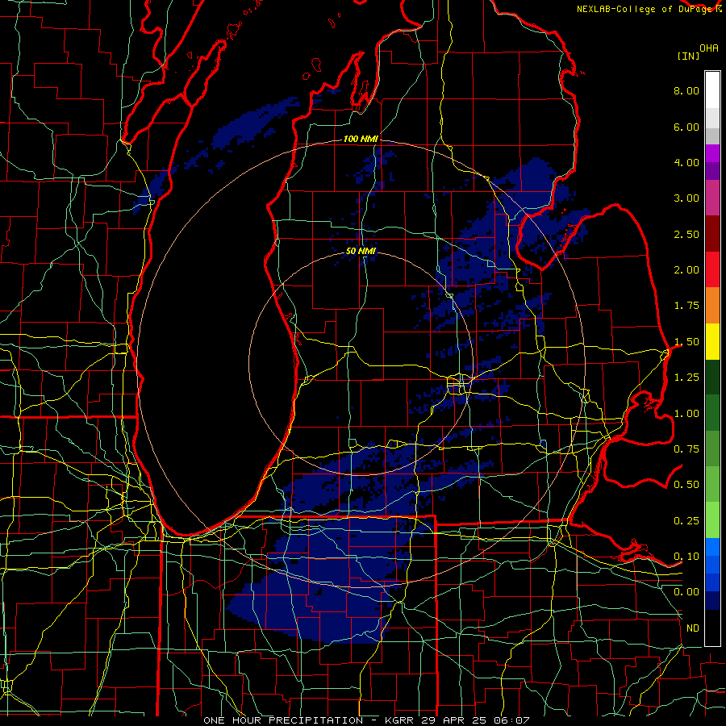Viewport: 726px width, 726px height.
Task: Click the ND legend label
Action: pos(693,628)
